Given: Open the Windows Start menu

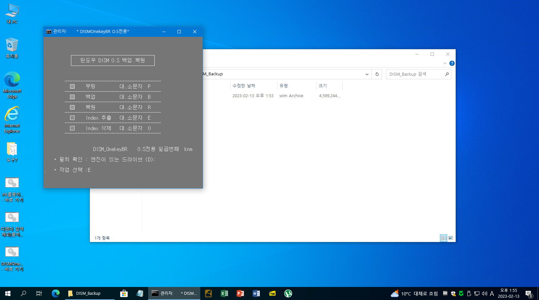Looking at the screenshot, I should tap(8, 293).
